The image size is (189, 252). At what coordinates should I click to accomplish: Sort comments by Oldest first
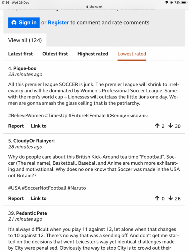pyautogui.click(x=55, y=54)
